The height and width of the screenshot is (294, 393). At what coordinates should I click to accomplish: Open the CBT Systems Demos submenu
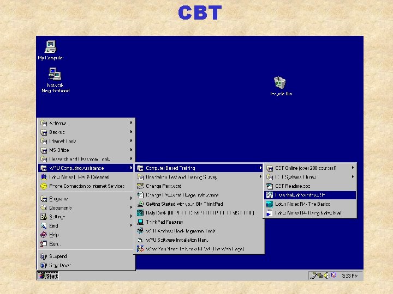click(310, 177)
